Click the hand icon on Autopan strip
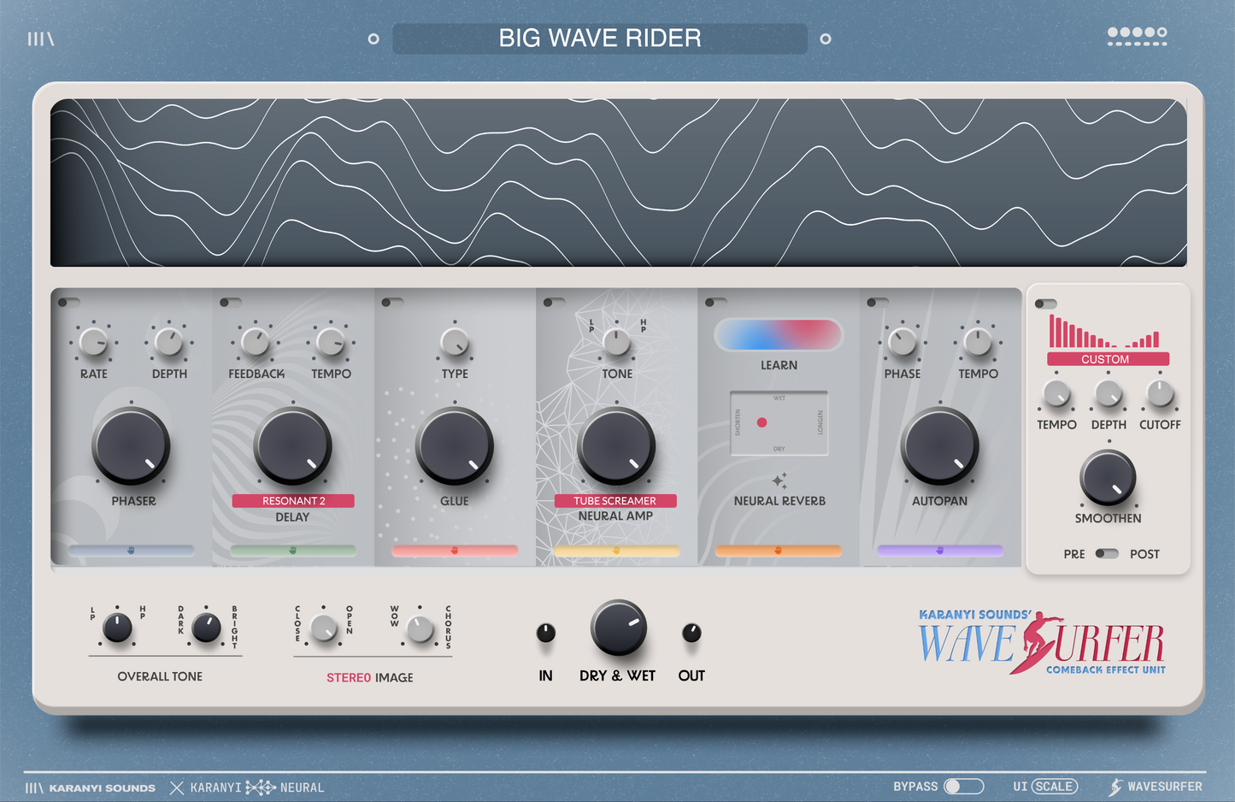The height and width of the screenshot is (802, 1235). click(x=939, y=551)
